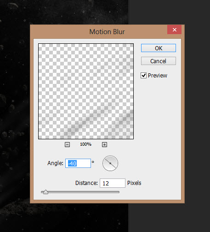Click the middle of the Distance slider track
Viewport: 210px width, 232px height.
coord(80,192)
